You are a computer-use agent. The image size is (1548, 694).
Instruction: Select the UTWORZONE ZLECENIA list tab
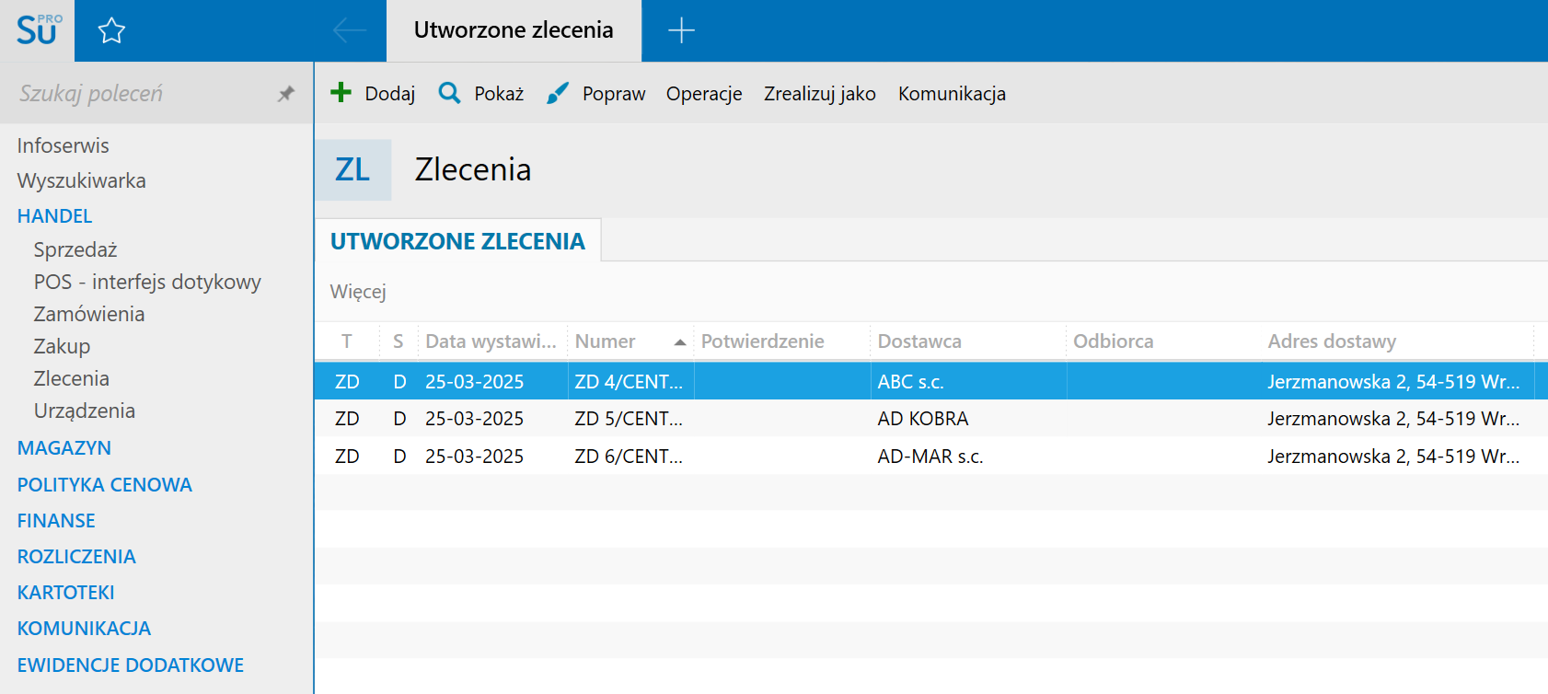pos(457,241)
